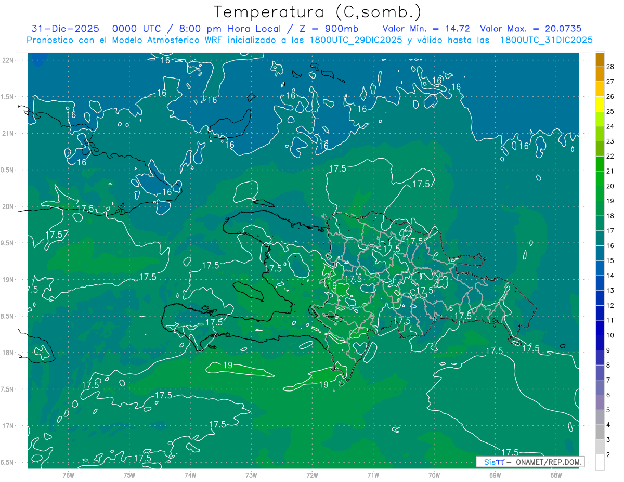624x482 pixels.
Task: Select the 'Valor Max. = 20.0735' readout
Action: pyautogui.click(x=531, y=29)
